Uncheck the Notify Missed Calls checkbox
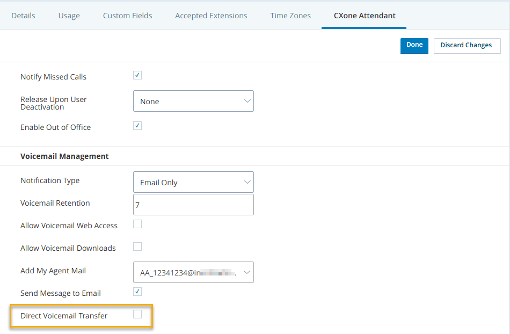The height and width of the screenshot is (334, 510). pos(137,75)
